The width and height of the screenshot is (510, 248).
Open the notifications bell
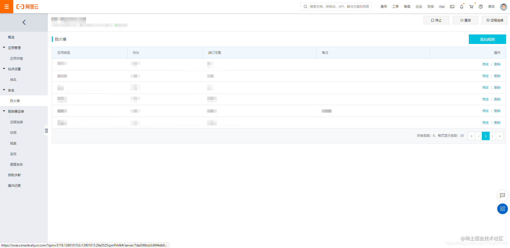pos(462,7)
